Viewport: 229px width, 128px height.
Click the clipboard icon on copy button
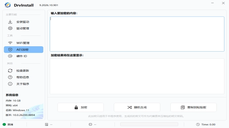coord(182,107)
